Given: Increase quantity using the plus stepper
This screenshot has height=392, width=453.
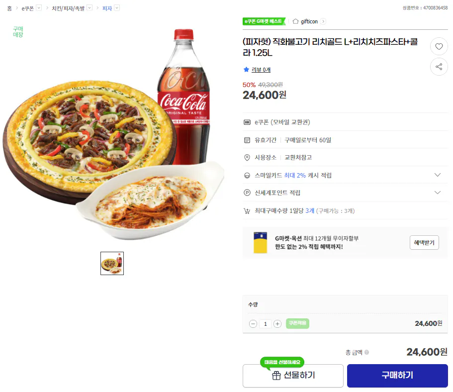Looking at the screenshot, I should coord(277,323).
